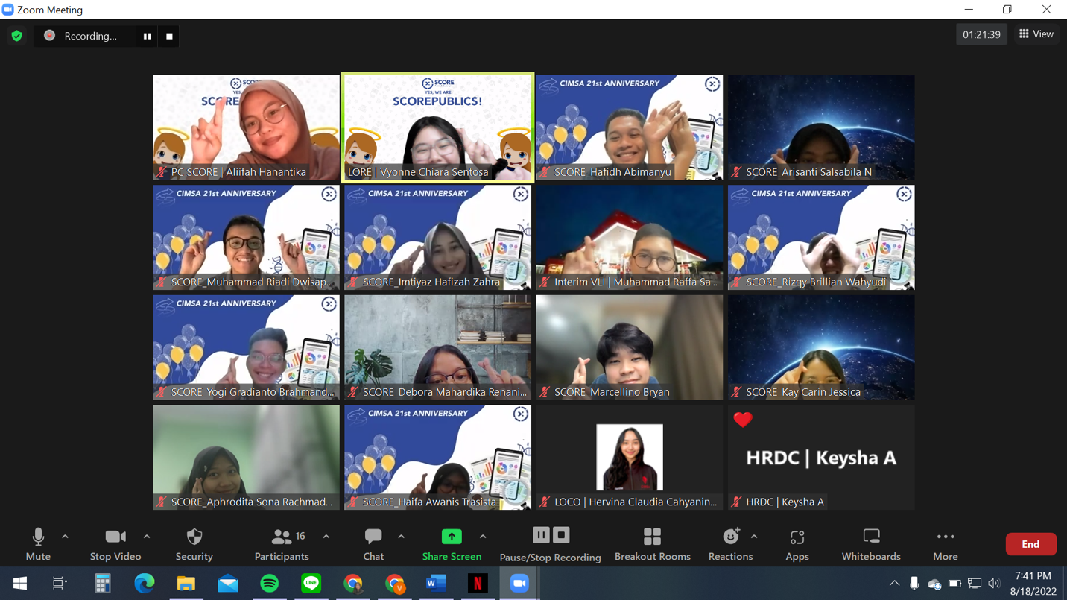Viewport: 1067px width, 600px height.
Task: Select SCORE_Yogi Gradianto video tile
Action: pos(246,347)
